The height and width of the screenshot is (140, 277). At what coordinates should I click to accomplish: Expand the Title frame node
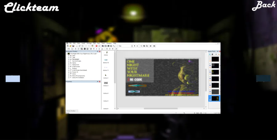[x=69, y=57]
